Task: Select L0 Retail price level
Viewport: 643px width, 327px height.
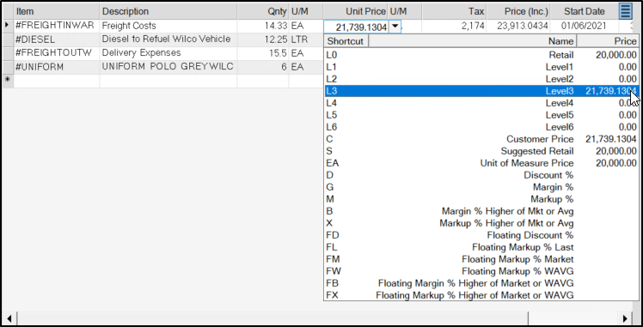Action: point(481,55)
